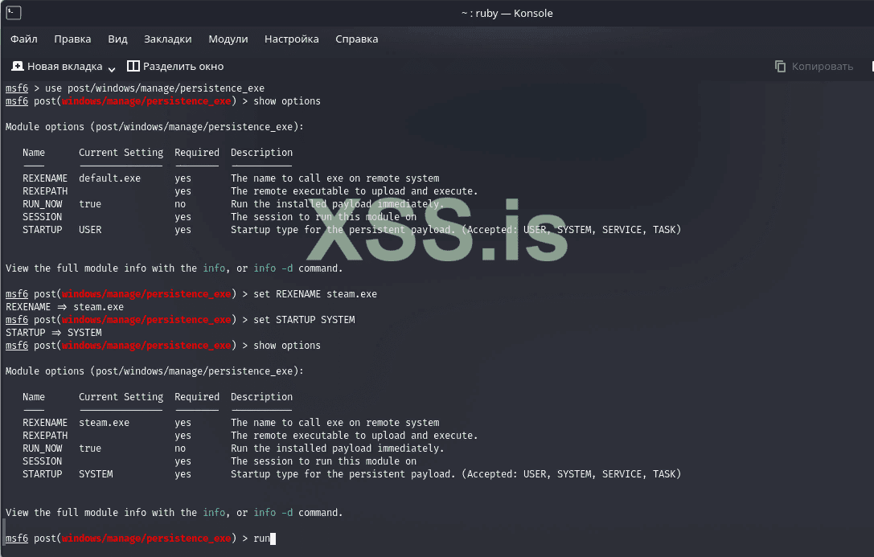Image resolution: width=874 pixels, height=557 pixels.
Task: Click 'USER' setting in first options table
Action: point(90,230)
